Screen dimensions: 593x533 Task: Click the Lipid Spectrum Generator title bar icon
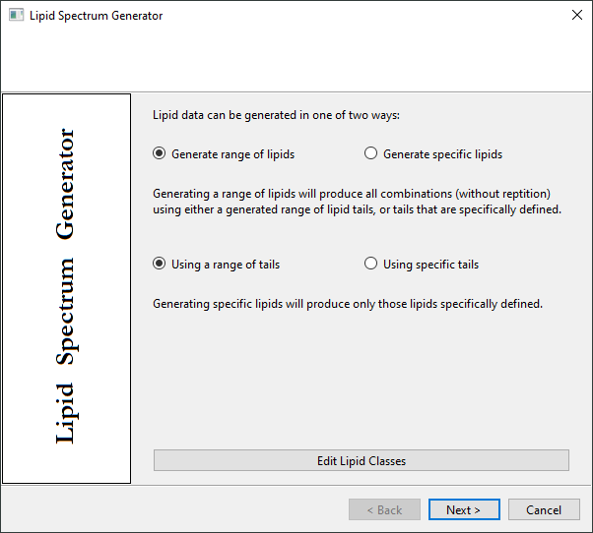pos(16,16)
